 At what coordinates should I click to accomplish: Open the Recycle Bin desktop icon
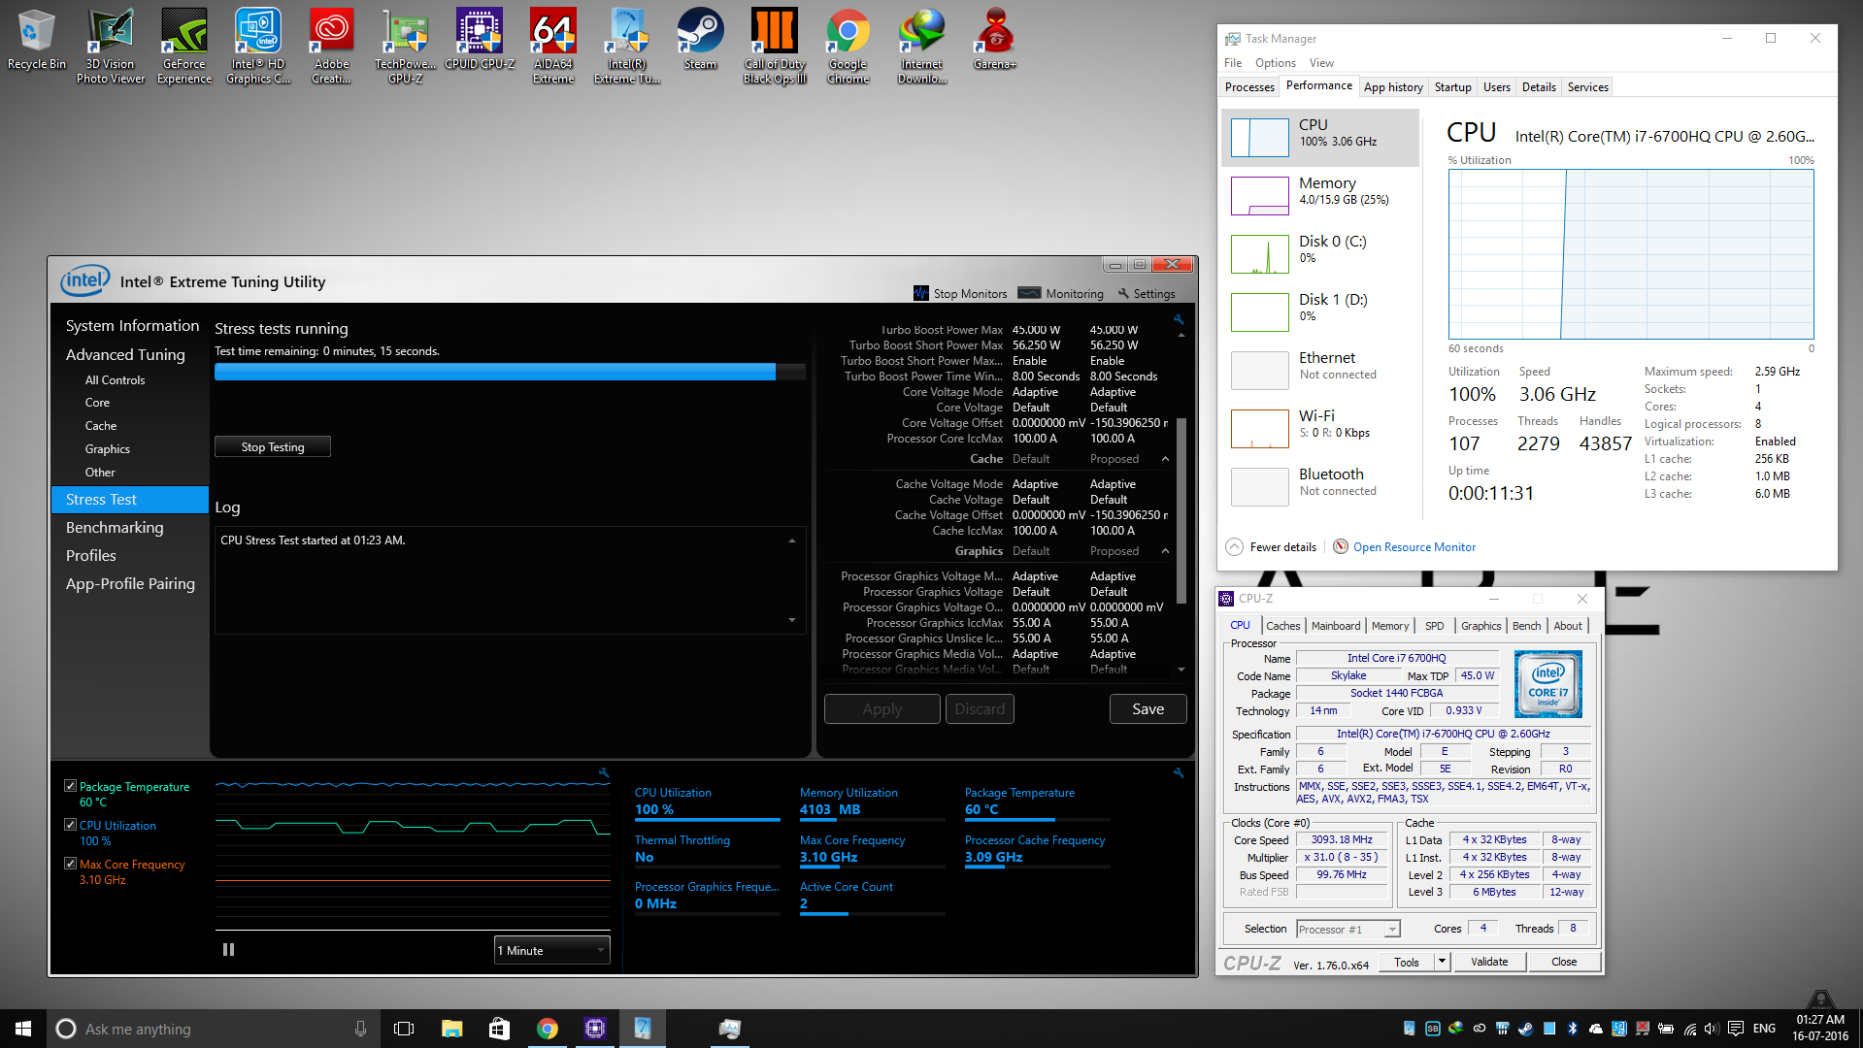pos(36,40)
